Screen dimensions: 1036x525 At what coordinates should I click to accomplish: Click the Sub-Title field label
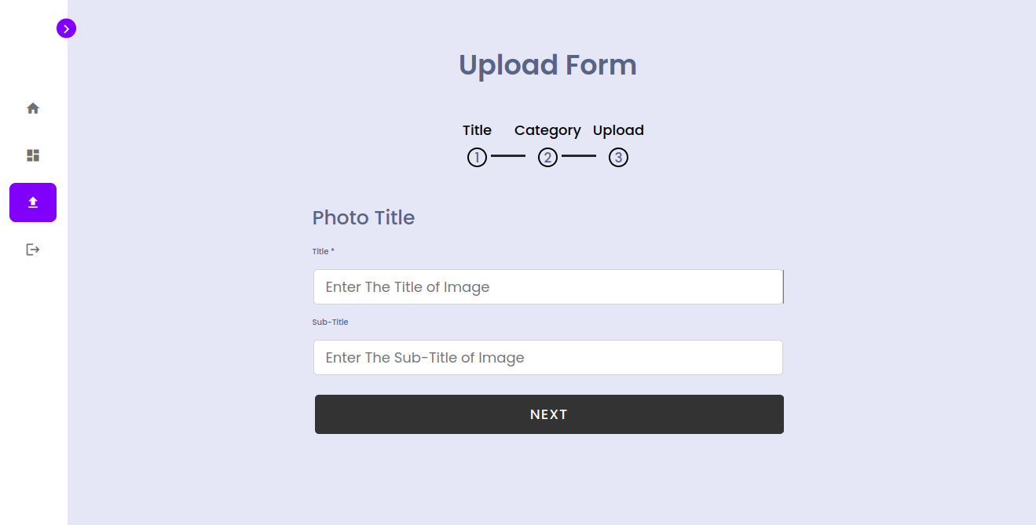point(330,322)
